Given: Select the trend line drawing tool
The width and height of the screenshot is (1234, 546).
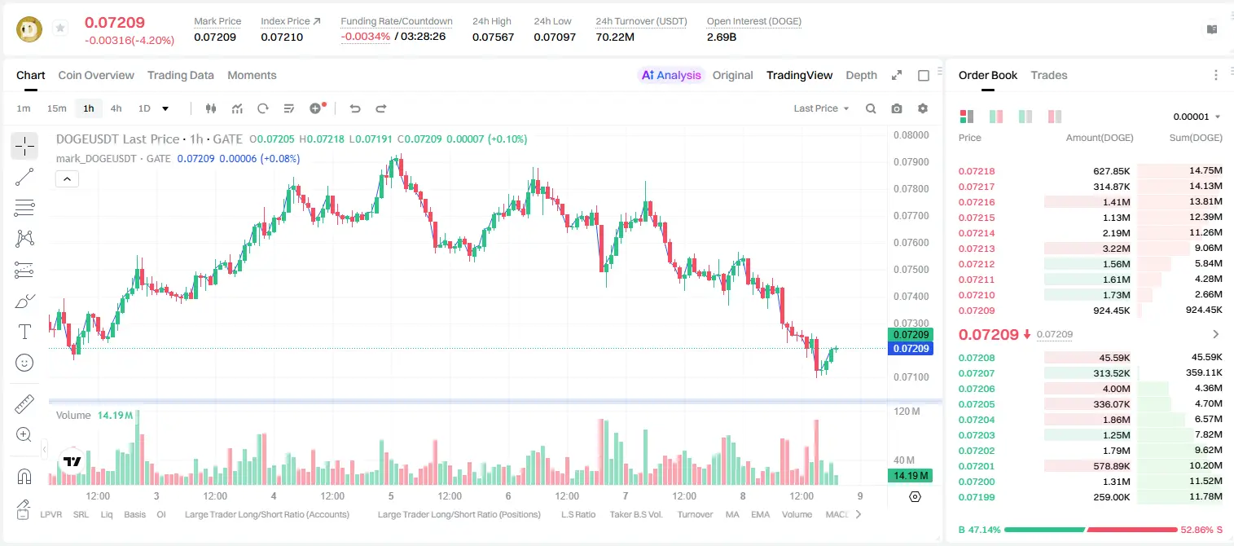Looking at the screenshot, I should click(24, 177).
